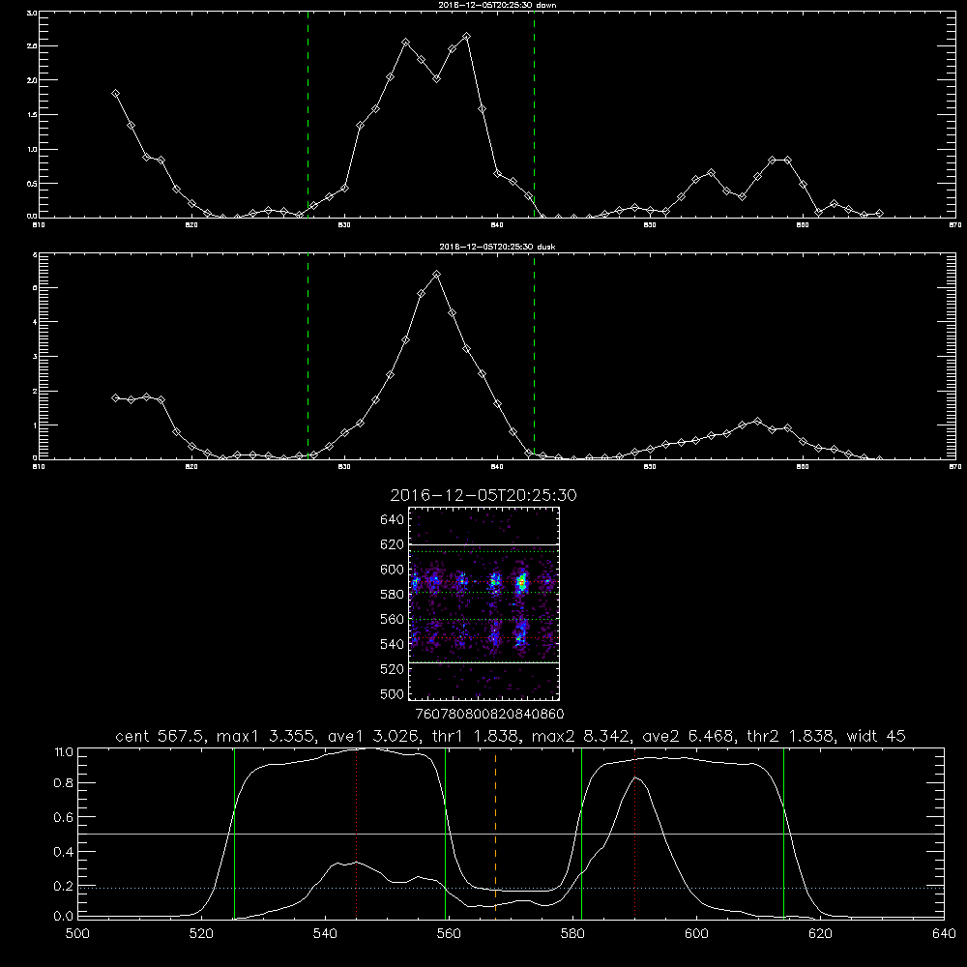Click y-axis label 0.8 of bottom plot
Viewport: 967px width, 967px height.
tap(64, 782)
